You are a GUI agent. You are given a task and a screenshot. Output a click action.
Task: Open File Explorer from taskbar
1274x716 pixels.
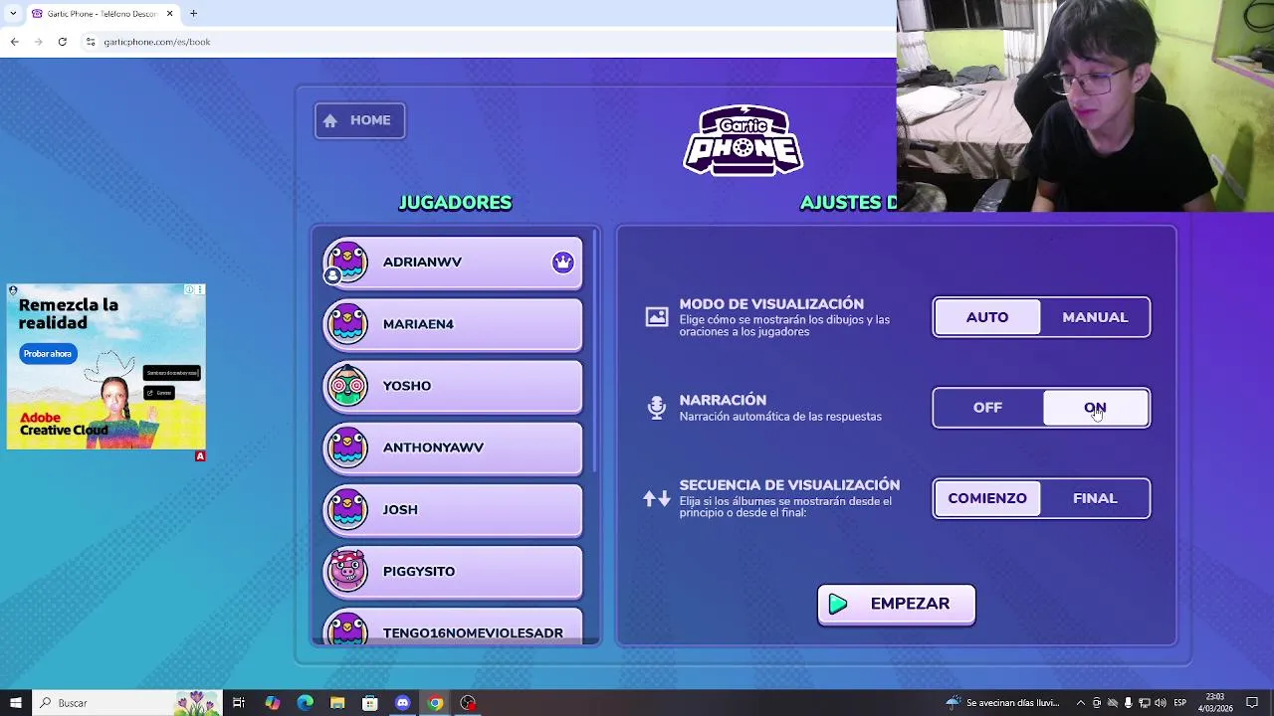(337, 703)
